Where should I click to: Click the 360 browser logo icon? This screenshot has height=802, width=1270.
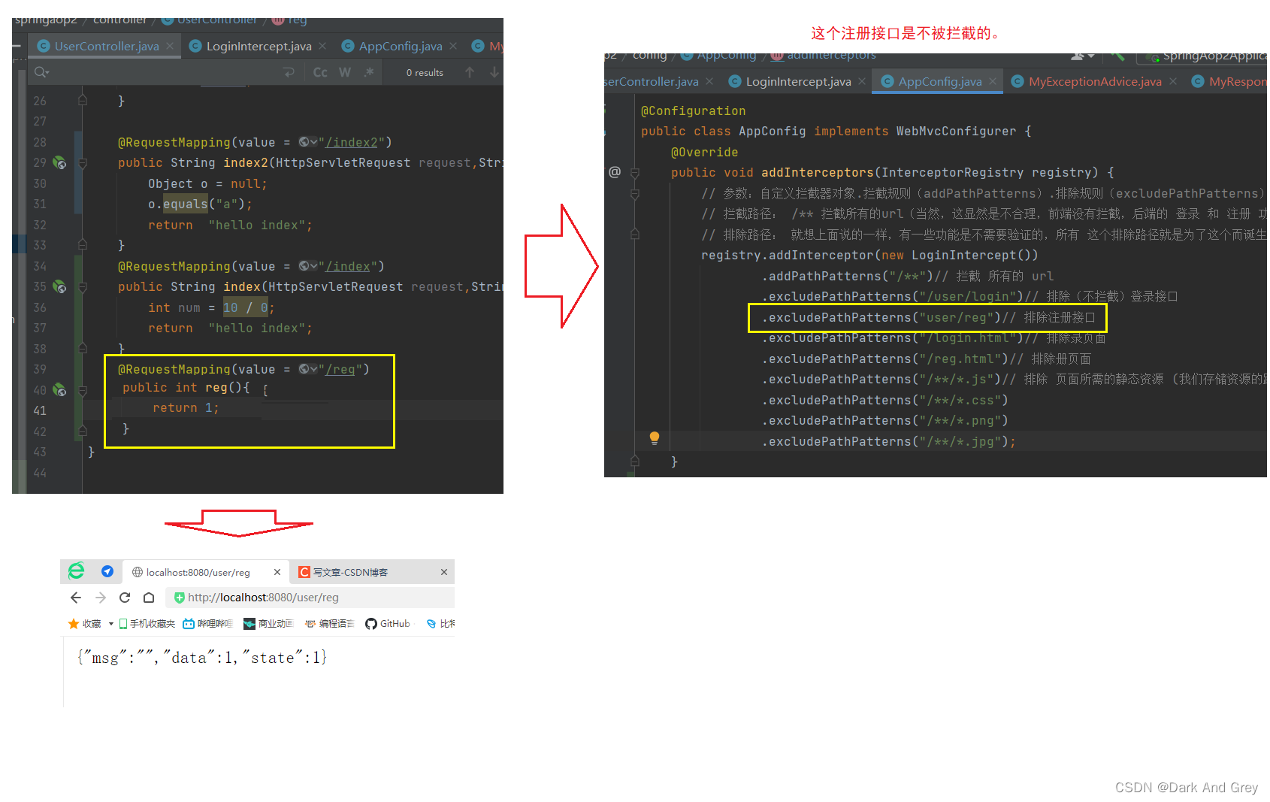77,571
